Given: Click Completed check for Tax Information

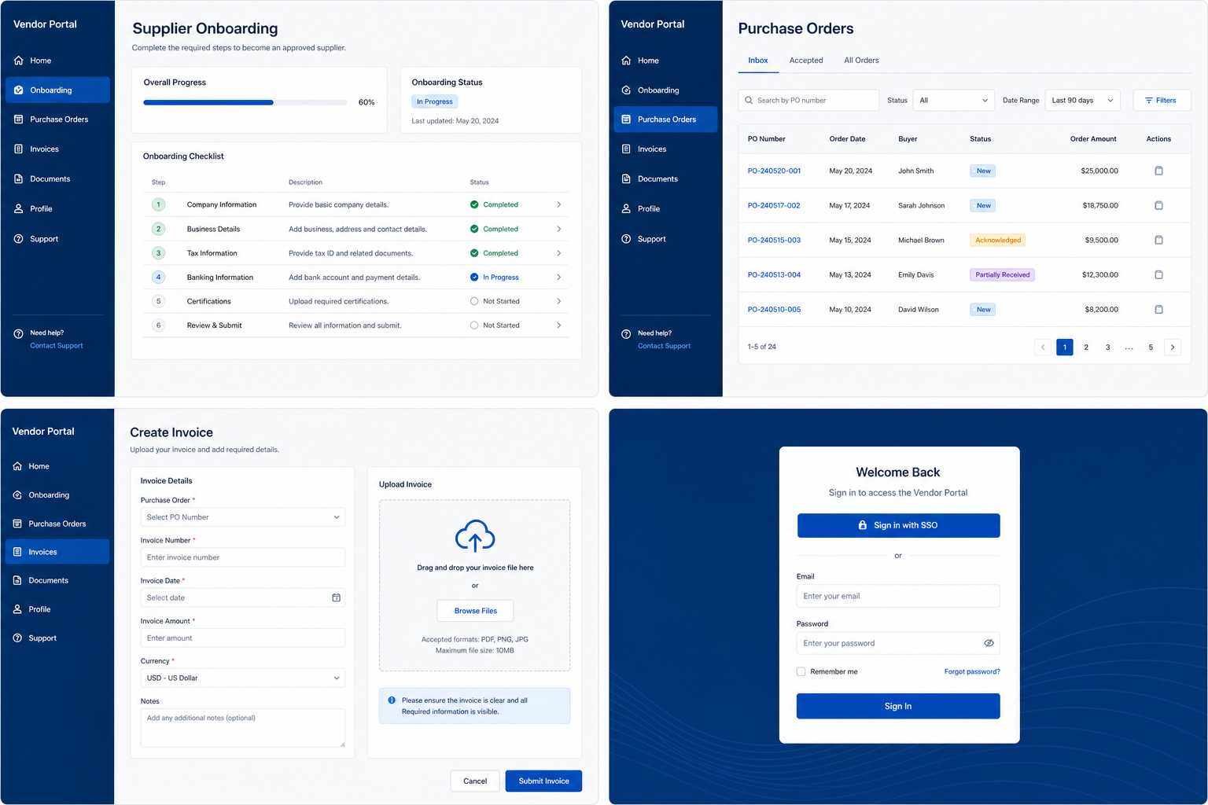Looking at the screenshot, I should click(x=474, y=253).
